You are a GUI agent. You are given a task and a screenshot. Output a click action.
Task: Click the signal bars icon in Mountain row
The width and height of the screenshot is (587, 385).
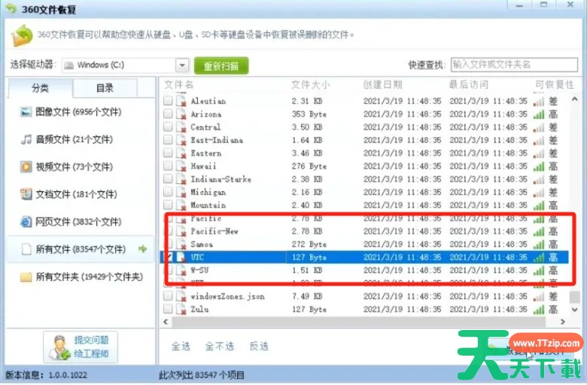coord(539,205)
